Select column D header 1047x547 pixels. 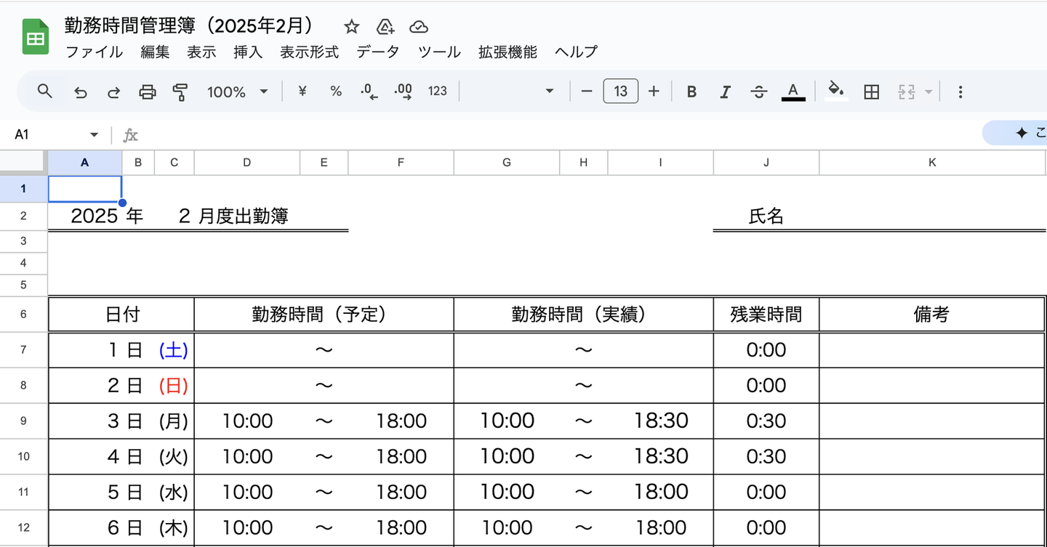coord(247,163)
